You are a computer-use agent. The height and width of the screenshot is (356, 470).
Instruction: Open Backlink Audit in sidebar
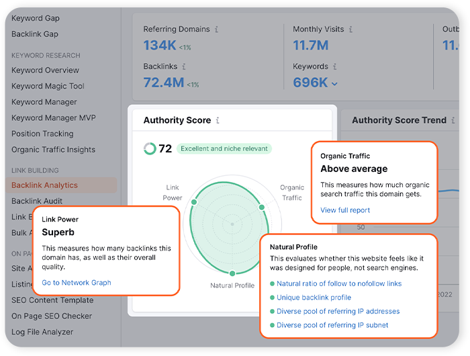point(37,201)
